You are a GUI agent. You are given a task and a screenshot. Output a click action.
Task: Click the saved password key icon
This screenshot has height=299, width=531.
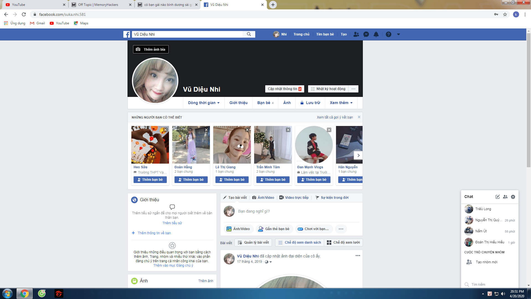(496, 14)
